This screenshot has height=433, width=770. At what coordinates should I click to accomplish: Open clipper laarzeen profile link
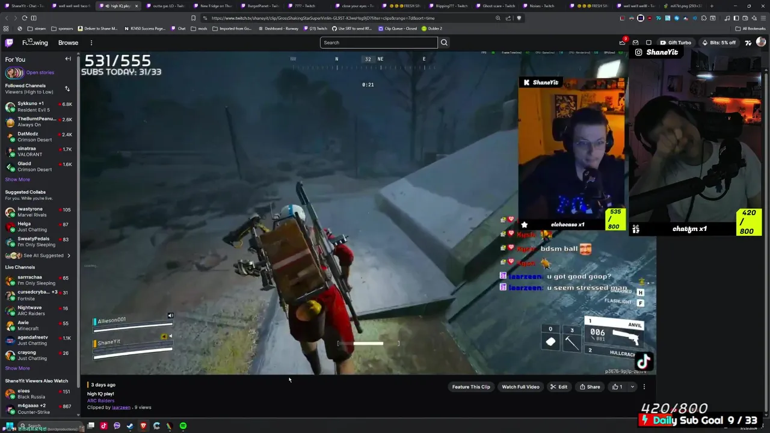121,408
